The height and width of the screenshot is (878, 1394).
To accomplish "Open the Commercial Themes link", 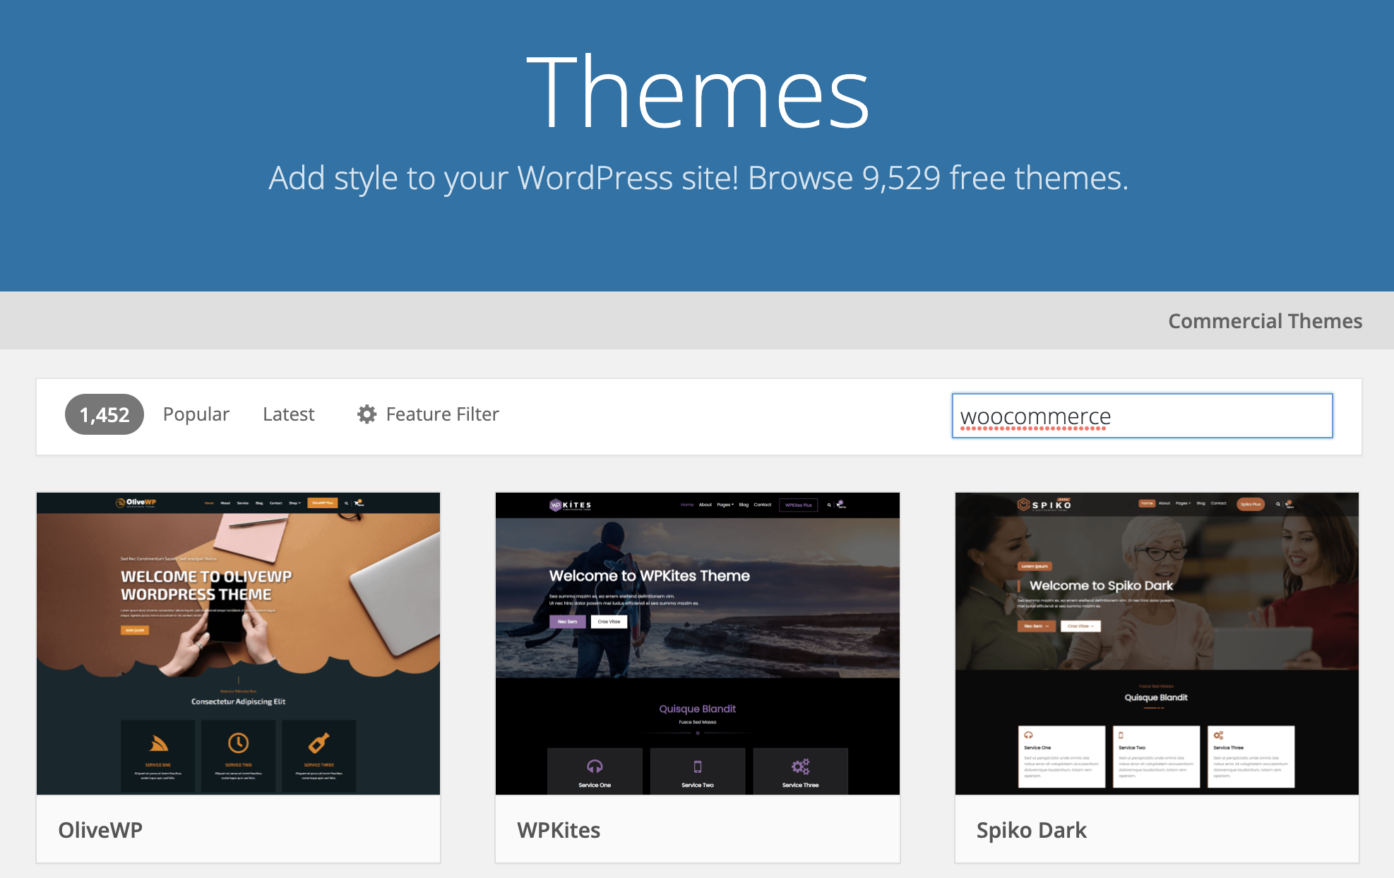I will click(1265, 321).
